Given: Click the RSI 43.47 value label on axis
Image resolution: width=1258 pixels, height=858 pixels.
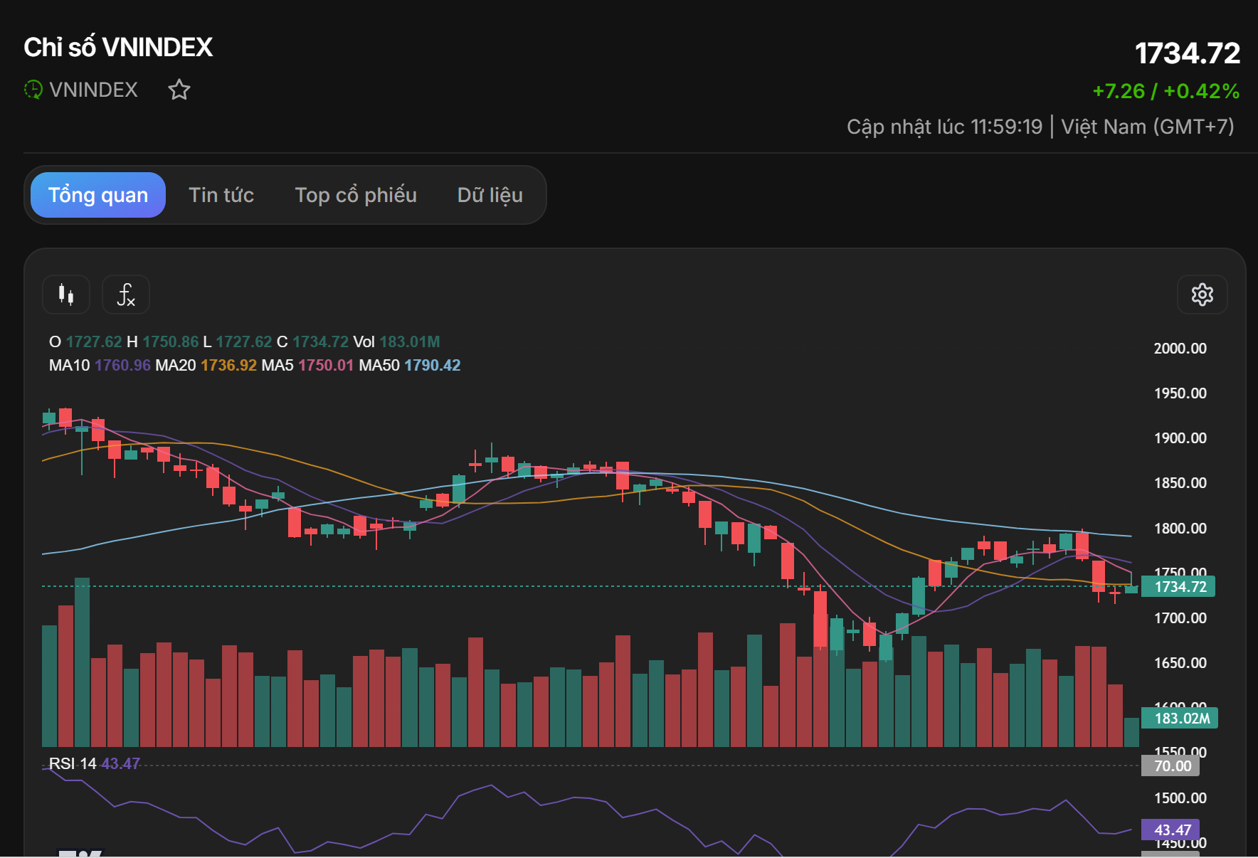Looking at the screenshot, I should point(1170,830).
